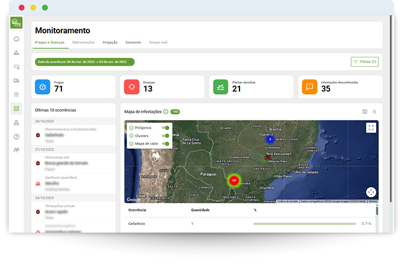
Task: Open the users icon in sidebar
Action: 16,150
